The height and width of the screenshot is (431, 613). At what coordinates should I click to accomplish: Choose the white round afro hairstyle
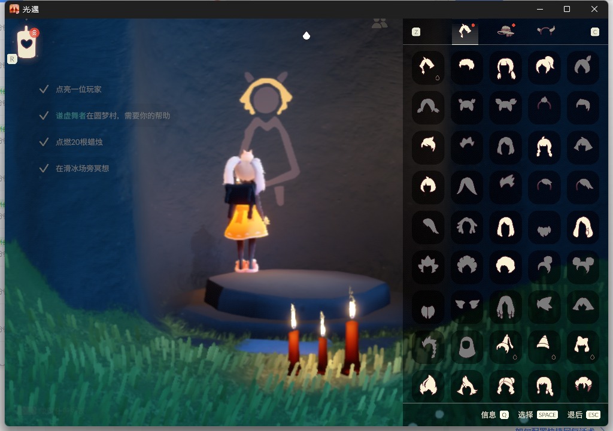(x=505, y=267)
